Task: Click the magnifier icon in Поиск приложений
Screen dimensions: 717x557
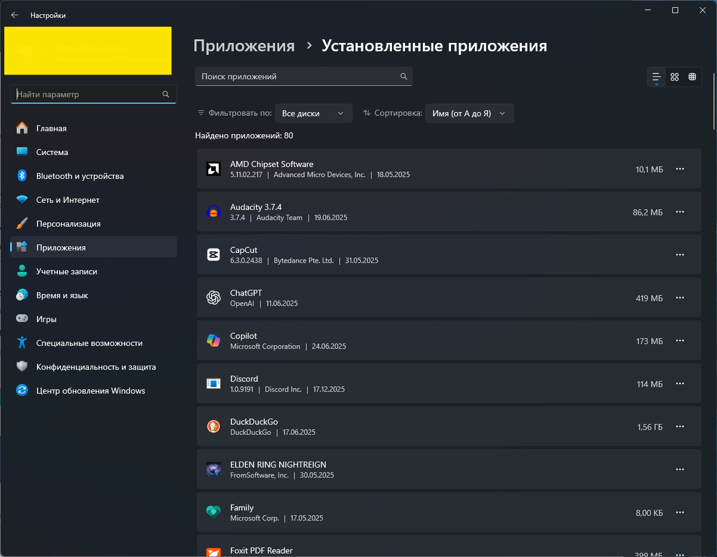Action: click(x=404, y=76)
